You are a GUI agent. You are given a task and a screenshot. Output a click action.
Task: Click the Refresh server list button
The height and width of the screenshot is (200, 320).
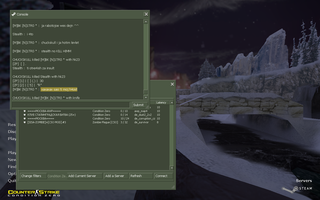point(141,176)
